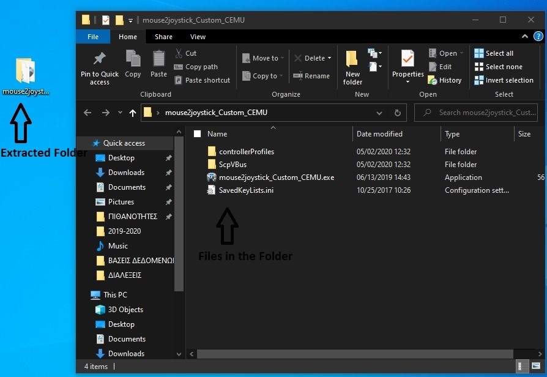Rename the selected item
547x377 pixels.
pyautogui.click(x=311, y=76)
